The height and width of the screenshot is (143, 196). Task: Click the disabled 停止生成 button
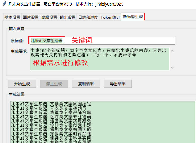click(x=54, y=84)
